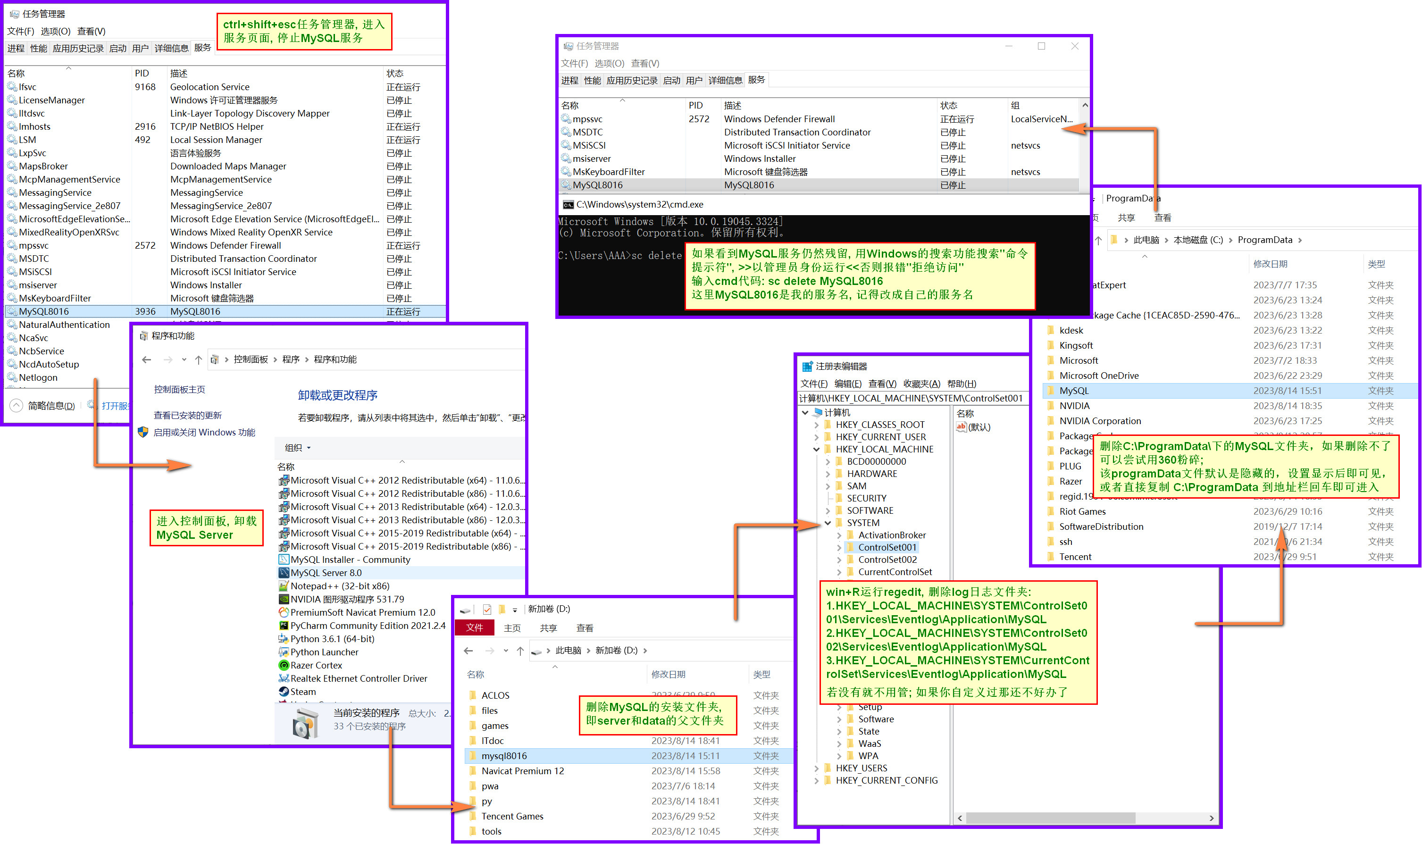Click the MySQL Server 8.0 program icon

[x=283, y=573]
